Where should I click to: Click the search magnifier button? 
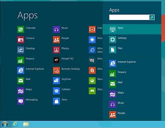(x=152, y=17)
